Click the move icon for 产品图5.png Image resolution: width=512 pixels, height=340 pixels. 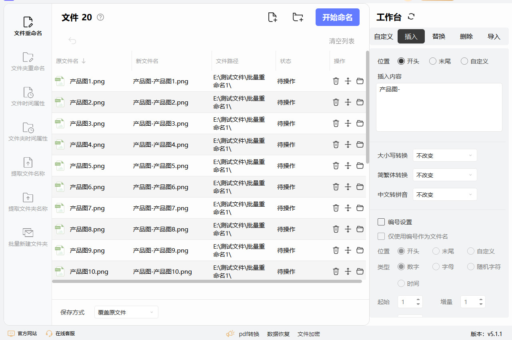(348, 166)
